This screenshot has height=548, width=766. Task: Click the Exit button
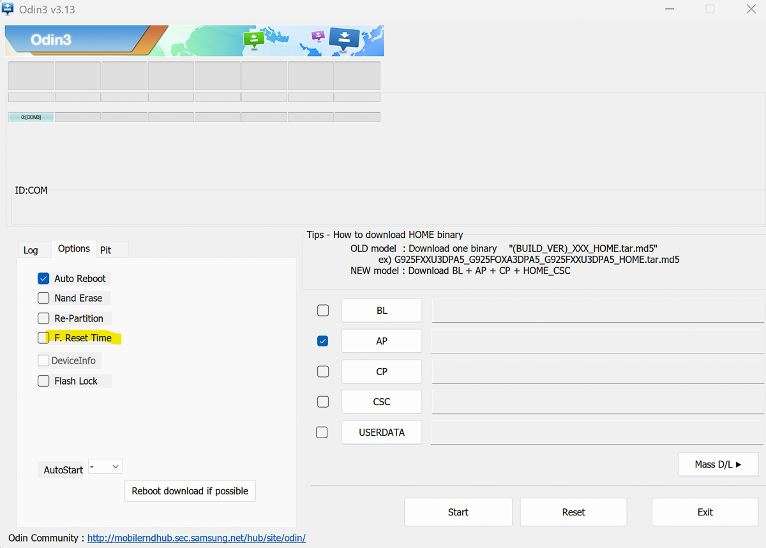pyautogui.click(x=705, y=512)
